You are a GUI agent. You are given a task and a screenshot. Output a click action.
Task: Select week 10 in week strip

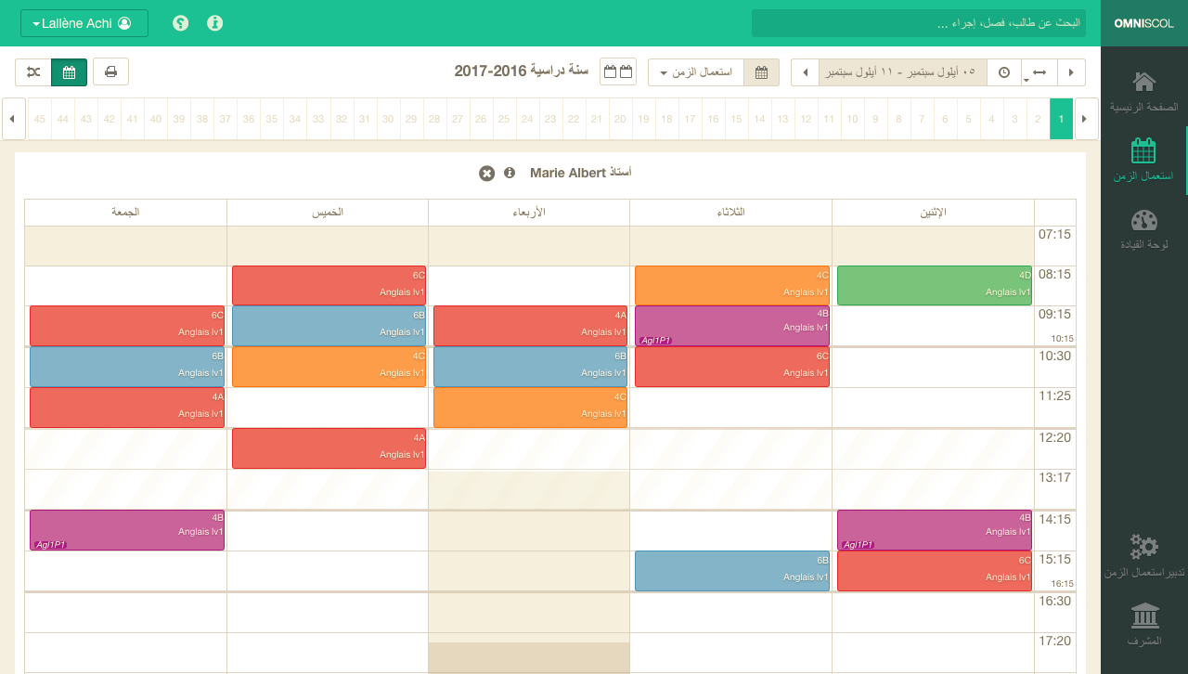pyautogui.click(x=851, y=119)
